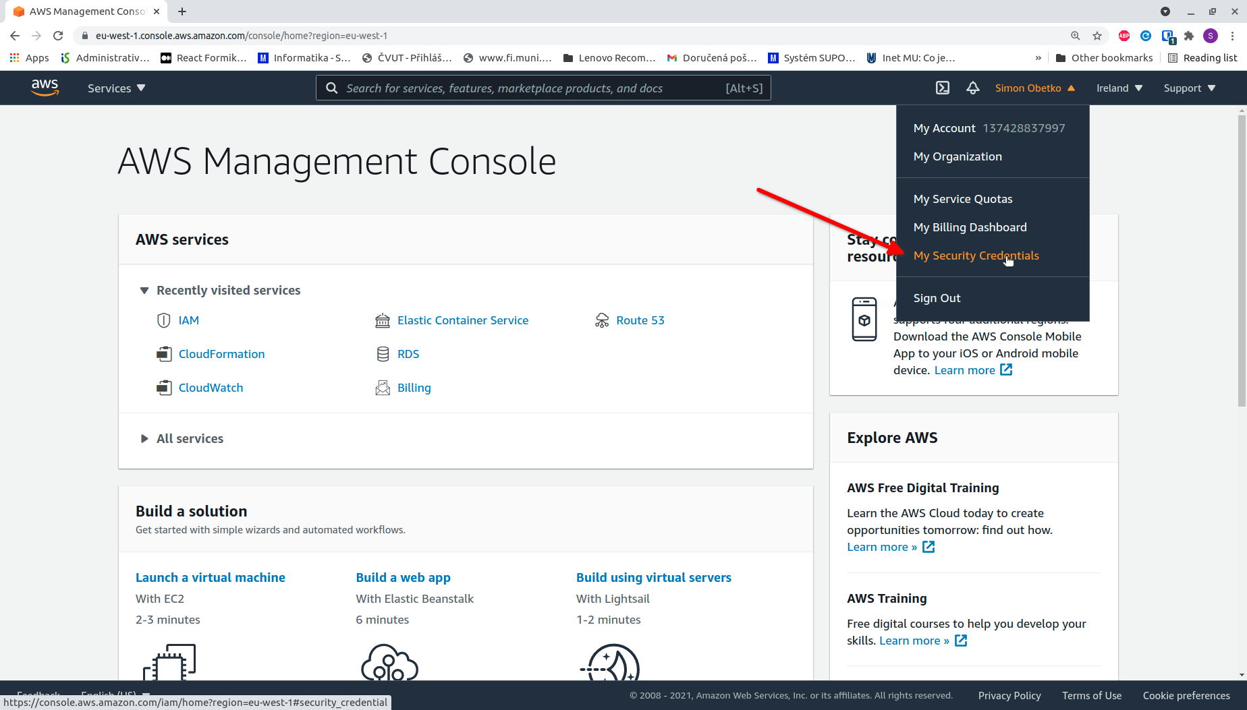Open the Route 53 link
1247x710 pixels.
640,320
